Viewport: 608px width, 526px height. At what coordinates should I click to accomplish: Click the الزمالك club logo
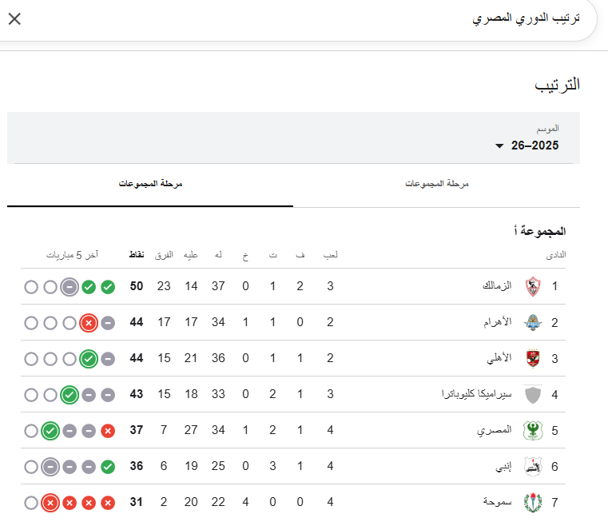point(533,286)
